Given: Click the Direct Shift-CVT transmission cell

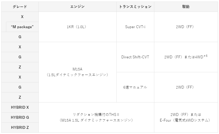Looking at the screenshot, I should point(135,57).
